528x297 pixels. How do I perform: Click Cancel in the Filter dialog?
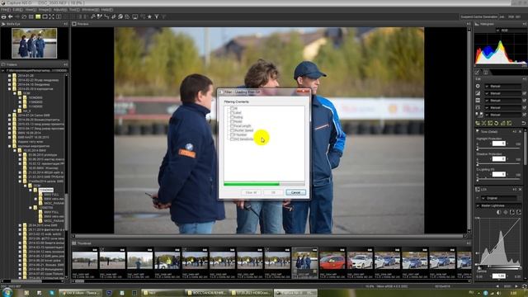(295, 192)
